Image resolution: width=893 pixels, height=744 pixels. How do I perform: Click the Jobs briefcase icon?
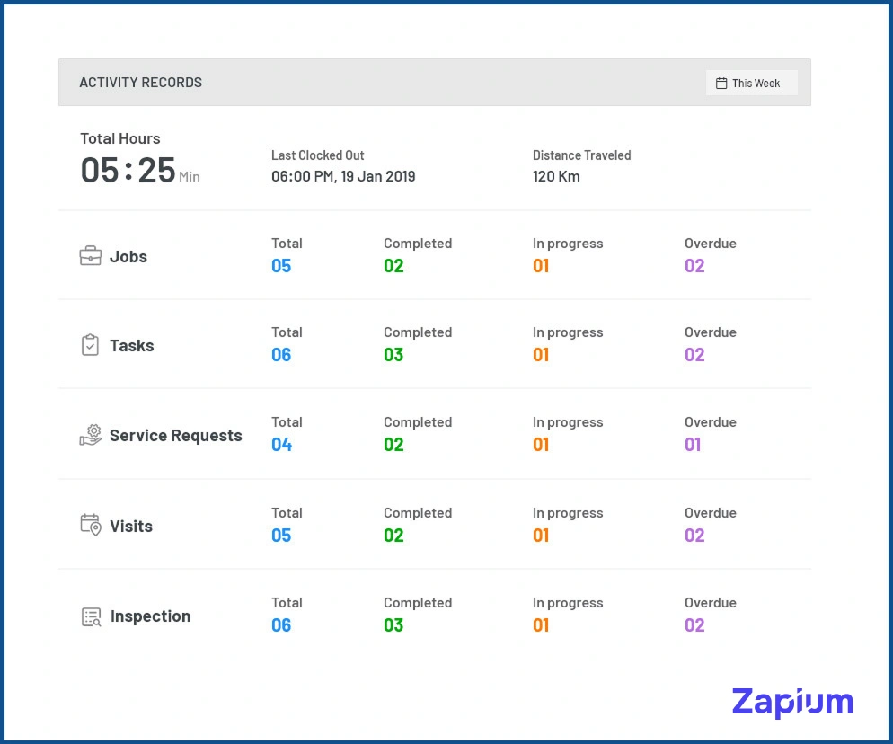tap(90, 256)
